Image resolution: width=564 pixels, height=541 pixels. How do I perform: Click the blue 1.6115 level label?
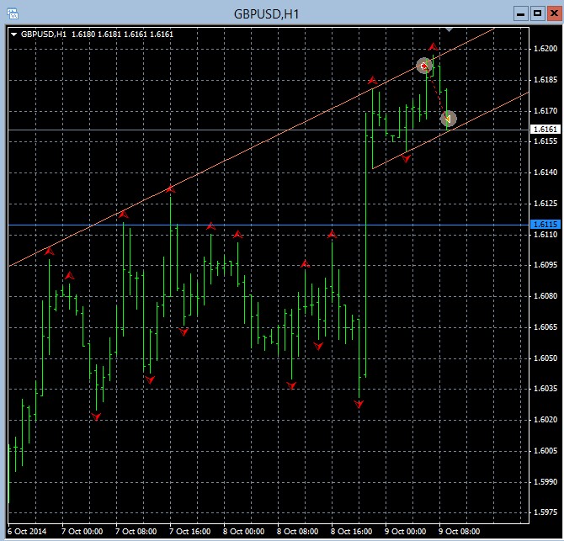pyautogui.click(x=545, y=225)
